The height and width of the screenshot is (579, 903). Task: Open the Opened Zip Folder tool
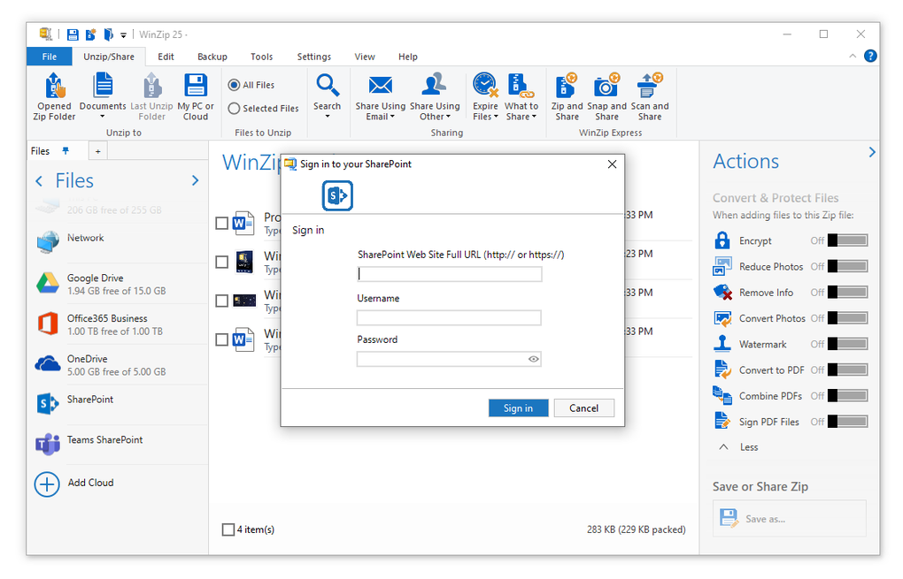point(54,96)
